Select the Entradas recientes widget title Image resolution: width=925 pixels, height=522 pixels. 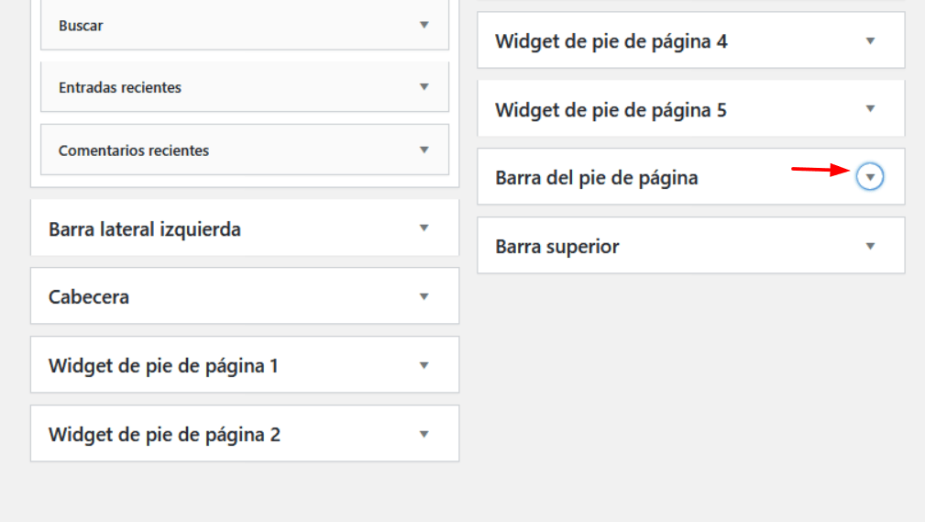coord(120,87)
